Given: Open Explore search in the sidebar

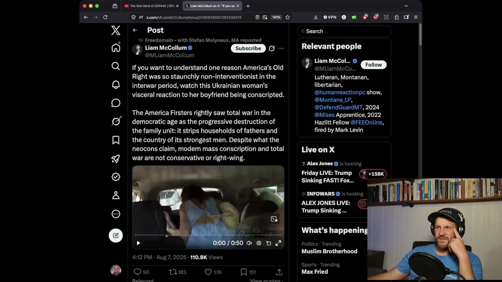Looking at the screenshot, I should (116, 66).
